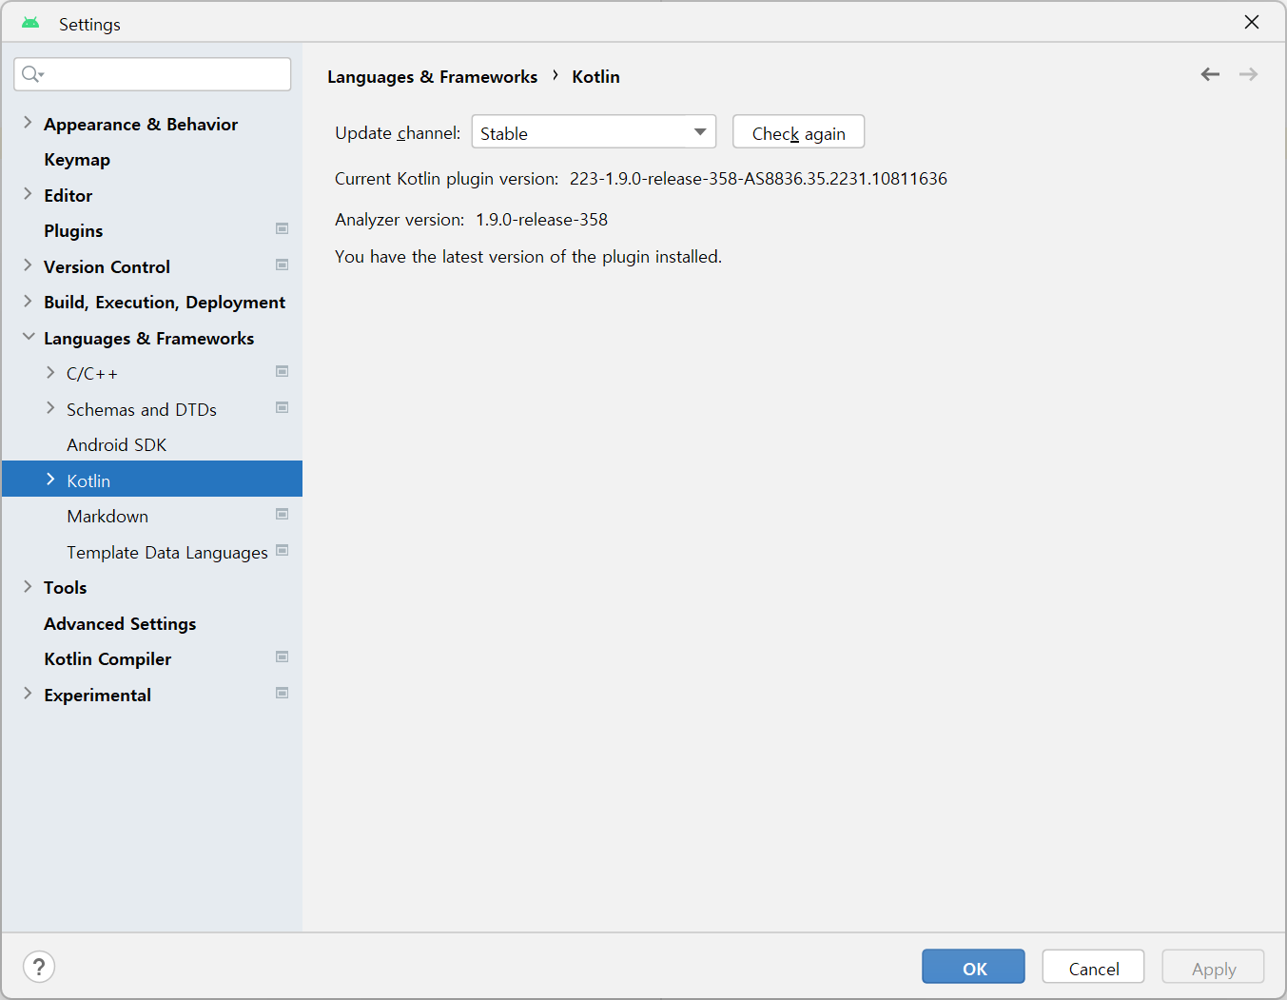Select Version Control in settings tree

(x=107, y=267)
